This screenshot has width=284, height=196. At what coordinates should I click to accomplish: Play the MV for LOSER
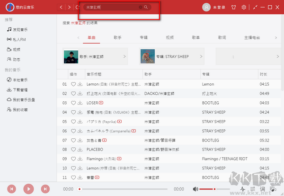click(101, 103)
